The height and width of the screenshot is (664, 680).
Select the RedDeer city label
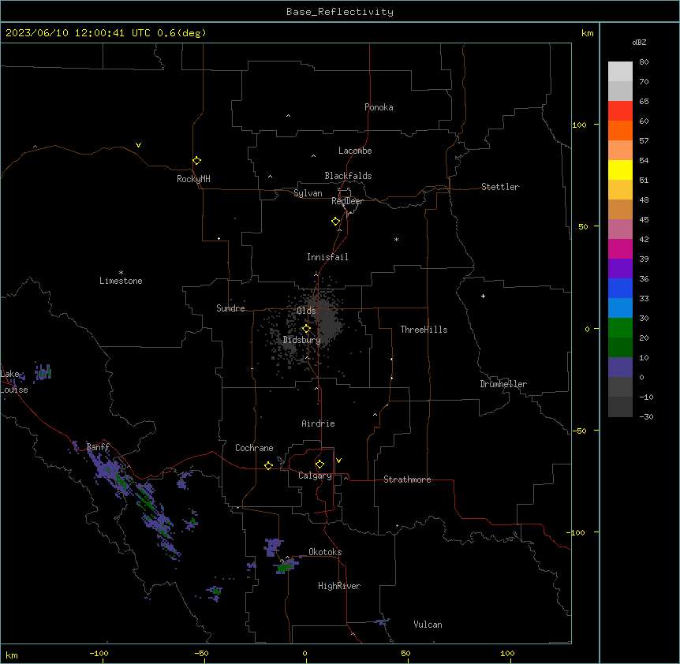point(347,201)
